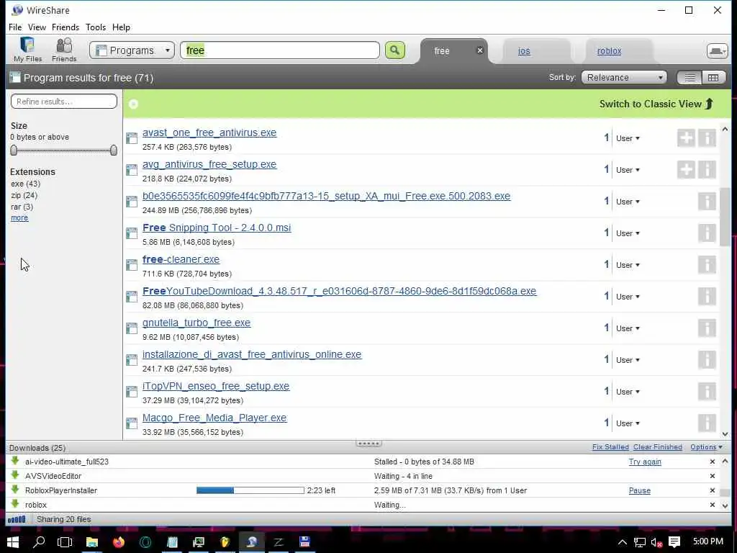Show info for avg_antivirus_free_setup.exe
Viewport: 737px width, 553px height.
(707, 169)
